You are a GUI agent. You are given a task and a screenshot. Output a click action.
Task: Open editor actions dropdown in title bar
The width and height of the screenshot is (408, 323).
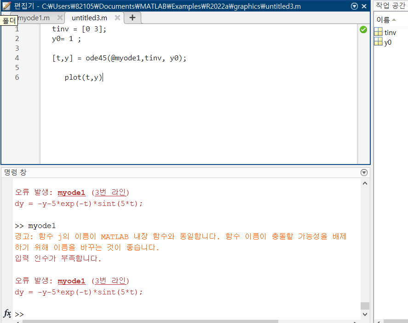[354, 6]
